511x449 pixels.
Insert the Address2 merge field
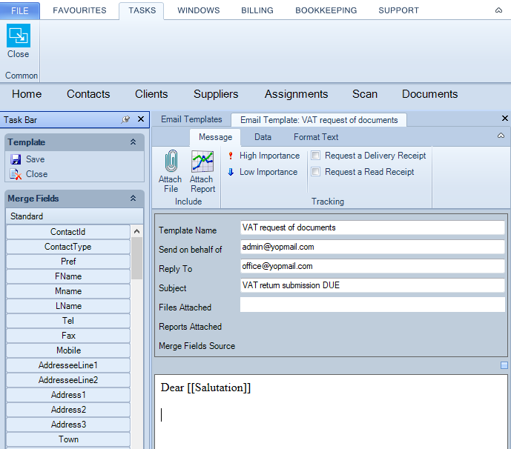tap(67, 410)
